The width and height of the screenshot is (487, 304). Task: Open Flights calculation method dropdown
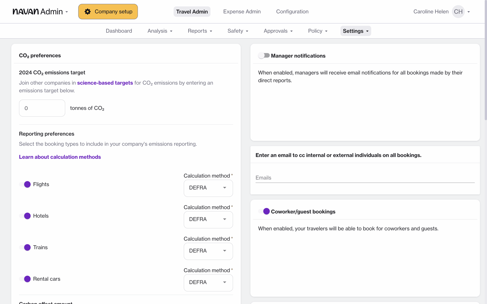click(208, 188)
